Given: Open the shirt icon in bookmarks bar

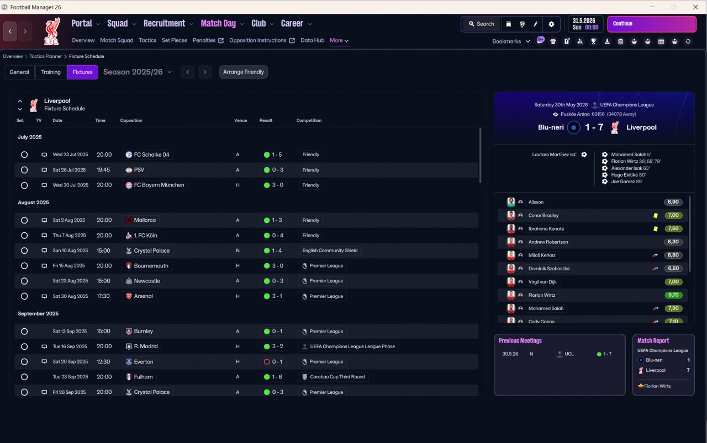Looking at the screenshot, I should 553,41.
